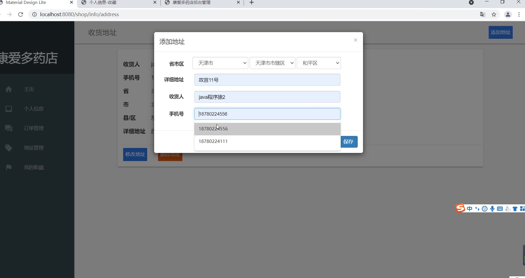Click the forward navigation arrow
Viewport: 525px width, 278px height.
[9, 15]
